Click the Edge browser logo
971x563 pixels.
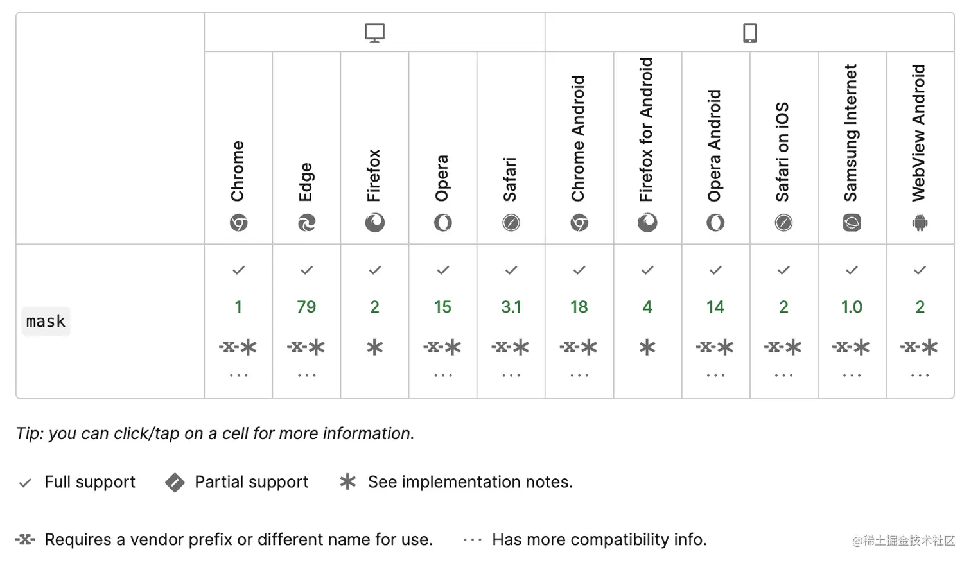click(x=306, y=223)
